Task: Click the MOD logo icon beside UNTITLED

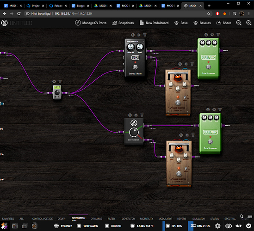Action: [4, 23]
